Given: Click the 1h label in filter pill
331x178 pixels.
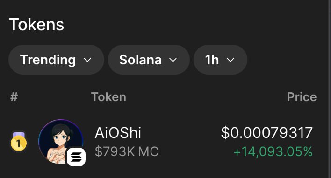Looking at the screenshot, I should click(212, 60).
